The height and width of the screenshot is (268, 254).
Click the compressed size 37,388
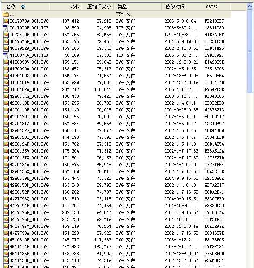pyautogui.click(x=104, y=55)
